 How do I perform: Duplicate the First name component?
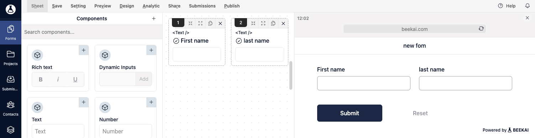click(210, 23)
